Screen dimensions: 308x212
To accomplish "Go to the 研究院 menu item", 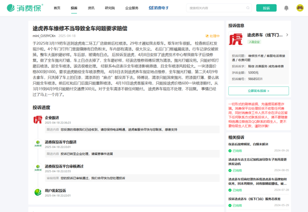I will click(110, 8).
